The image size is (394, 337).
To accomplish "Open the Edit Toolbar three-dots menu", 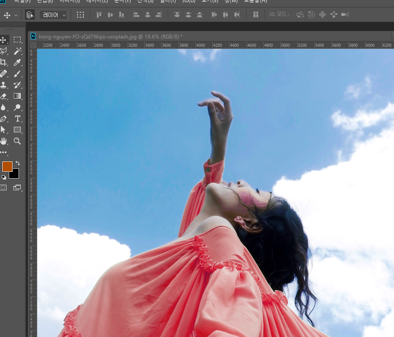I will point(3,152).
